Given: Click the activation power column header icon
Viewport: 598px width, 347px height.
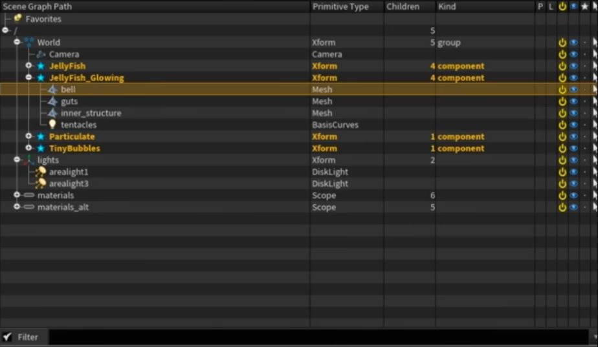Looking at the screenshot, I should pyautogui.click(x=562, y=6).
